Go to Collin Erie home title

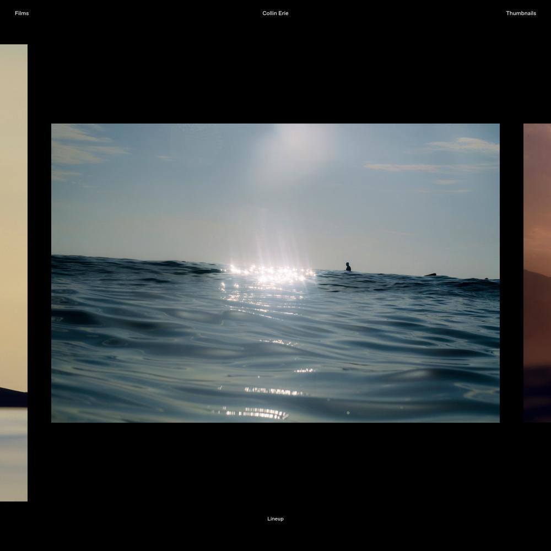point(275,13)
